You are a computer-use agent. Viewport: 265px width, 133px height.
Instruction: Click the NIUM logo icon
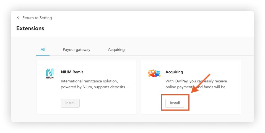point(50,74)
